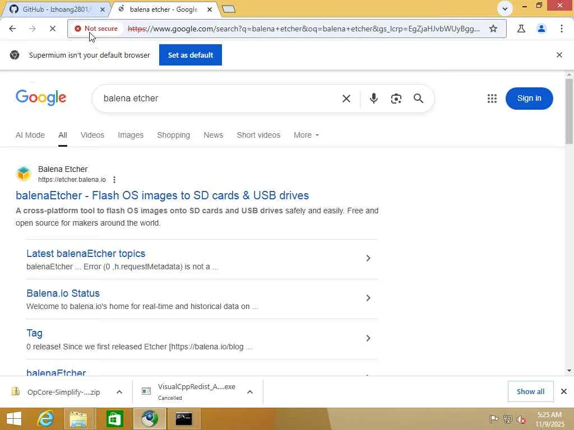The image size is (574, 430).
Task: Show all downloads
Action: pyautogui.click(x=530, y=391)
